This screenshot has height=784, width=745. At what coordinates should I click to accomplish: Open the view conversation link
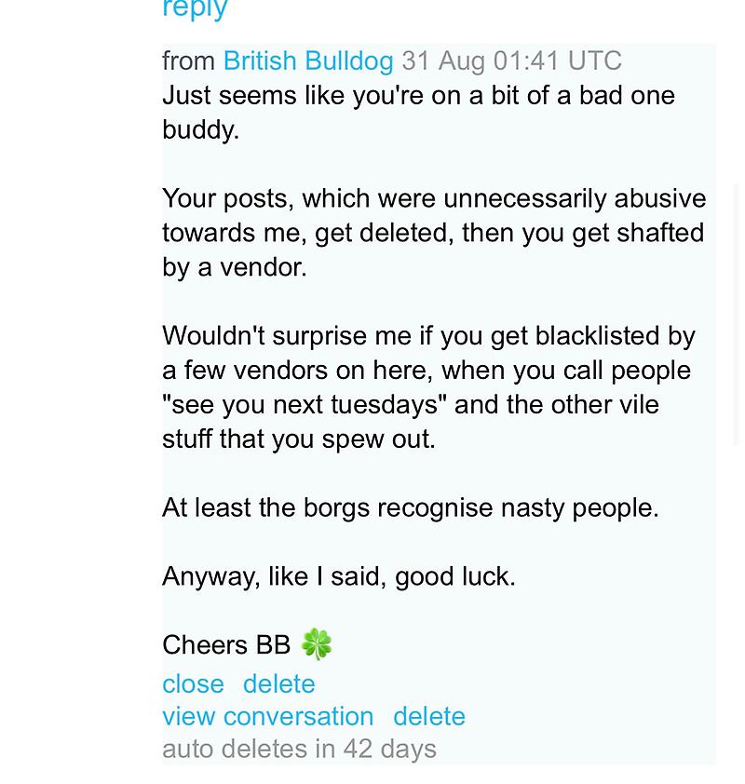[x=267, y=716]
